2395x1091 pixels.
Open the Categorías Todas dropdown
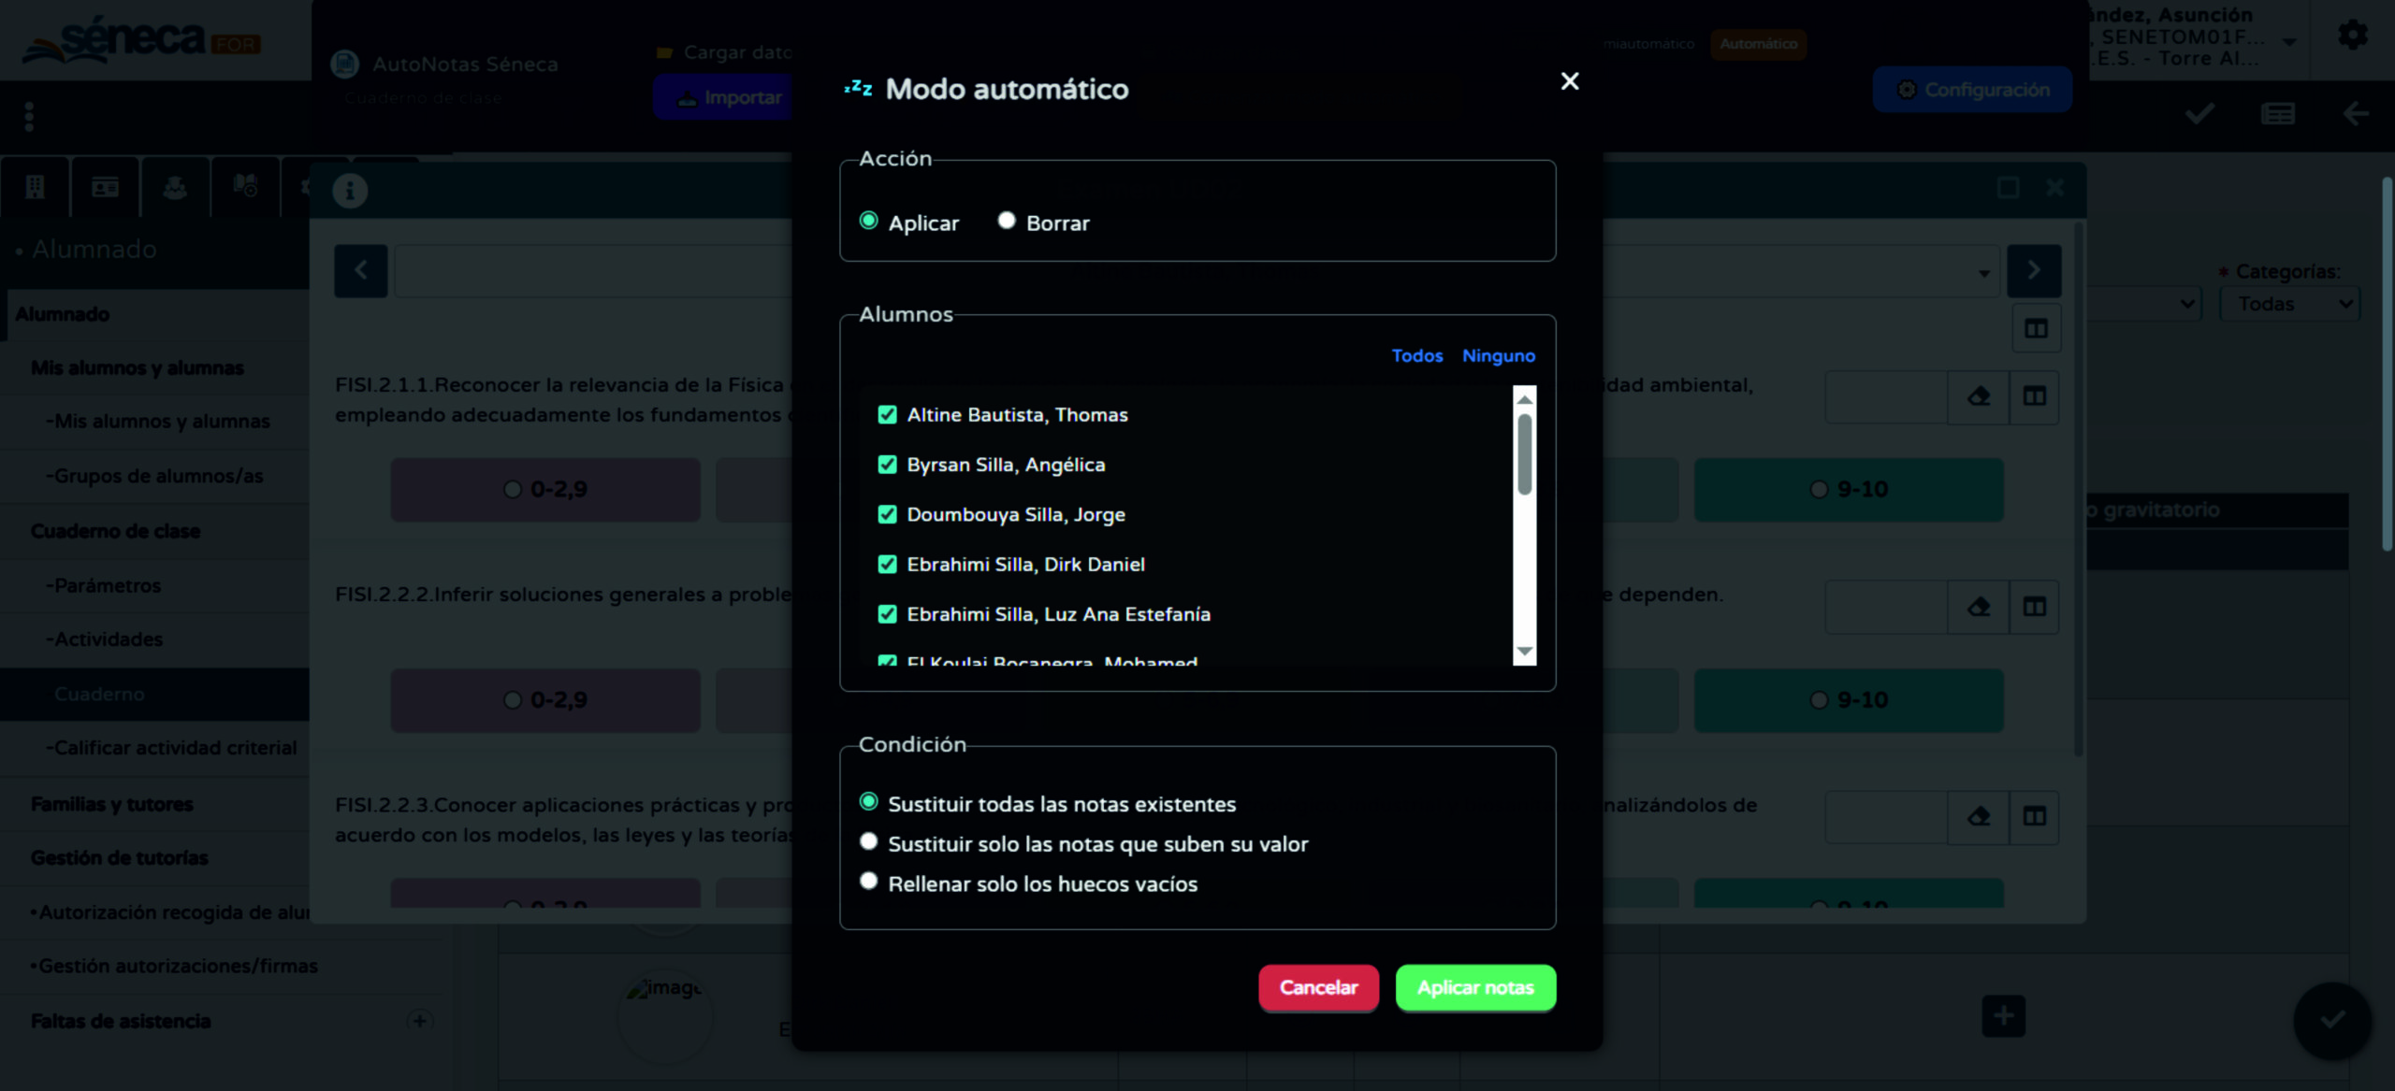point(2289,304)
